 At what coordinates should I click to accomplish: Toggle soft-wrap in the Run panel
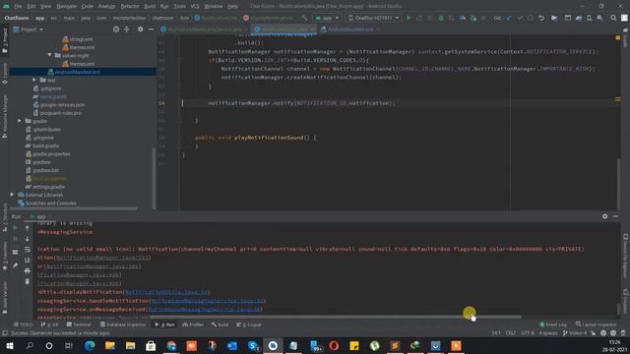(27, 250)
